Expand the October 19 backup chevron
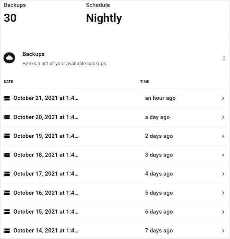Viewport: 230px width, 239px height. tap(223, 136)
